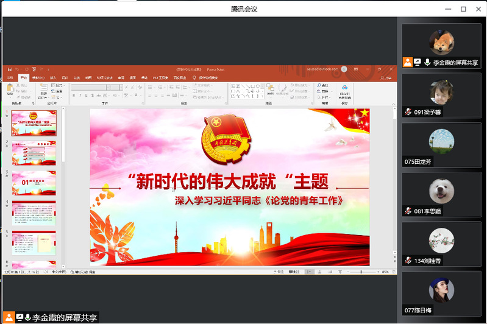Click the Increase Font Size icon
Image resolution: width=487 pixels, height=324 pixels.
coord(126,88)
